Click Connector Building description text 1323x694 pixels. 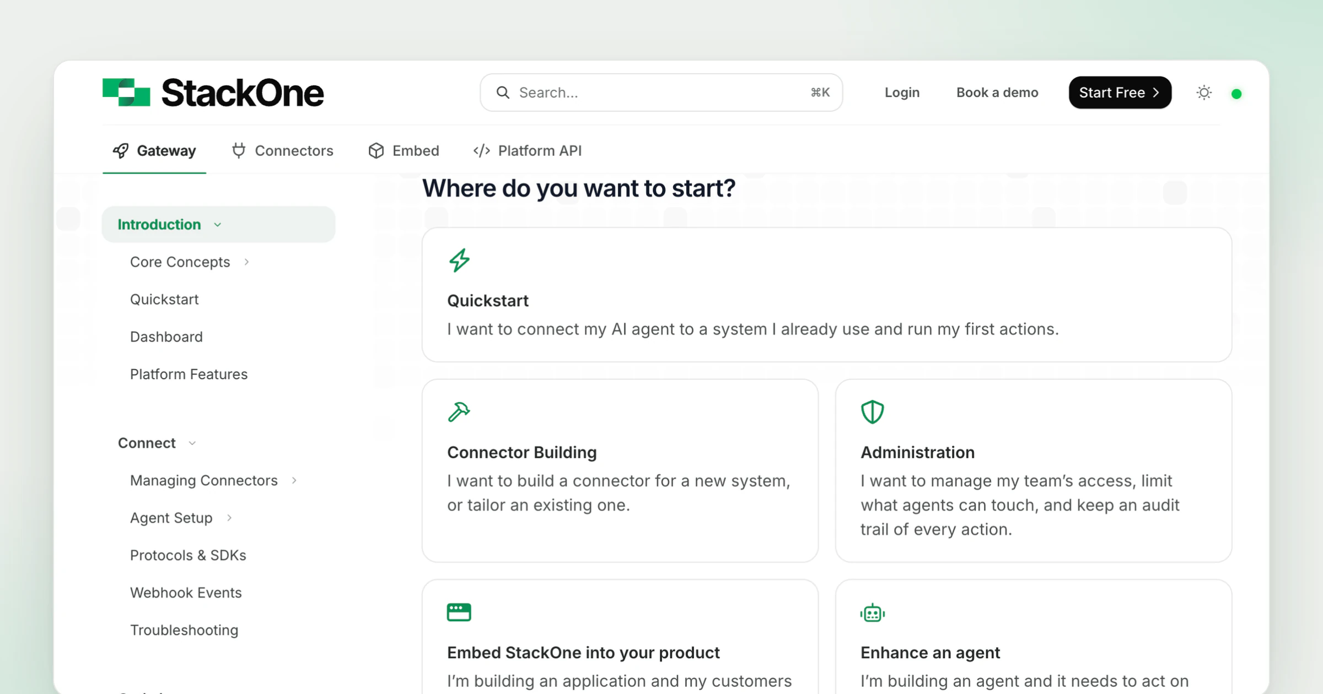click(619, 493)
